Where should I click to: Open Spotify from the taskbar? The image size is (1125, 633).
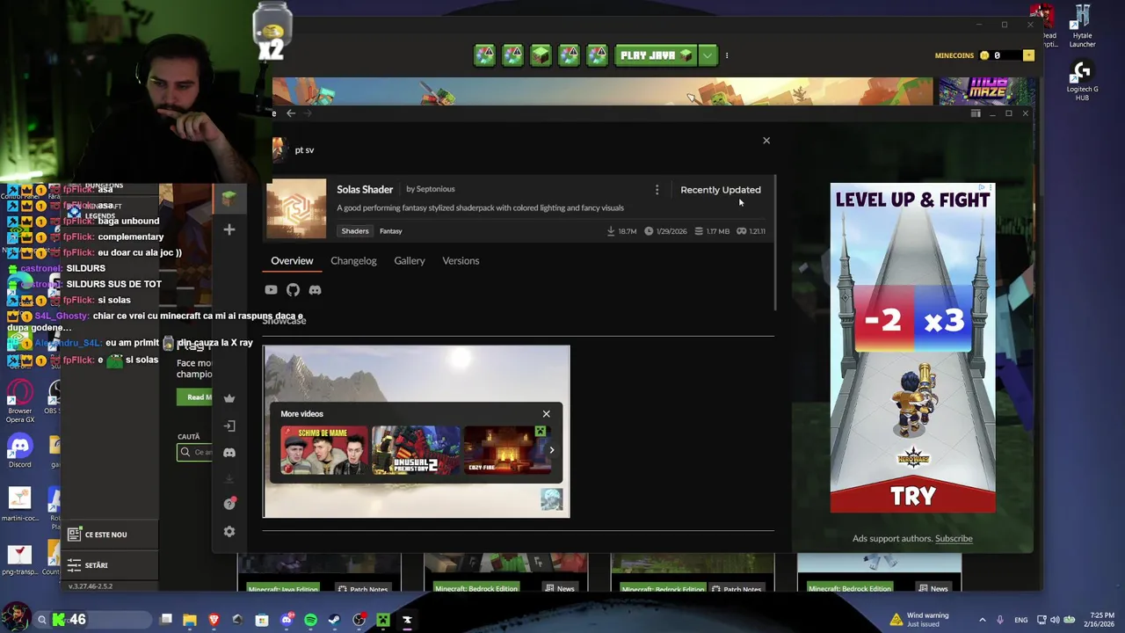point(310,621)
